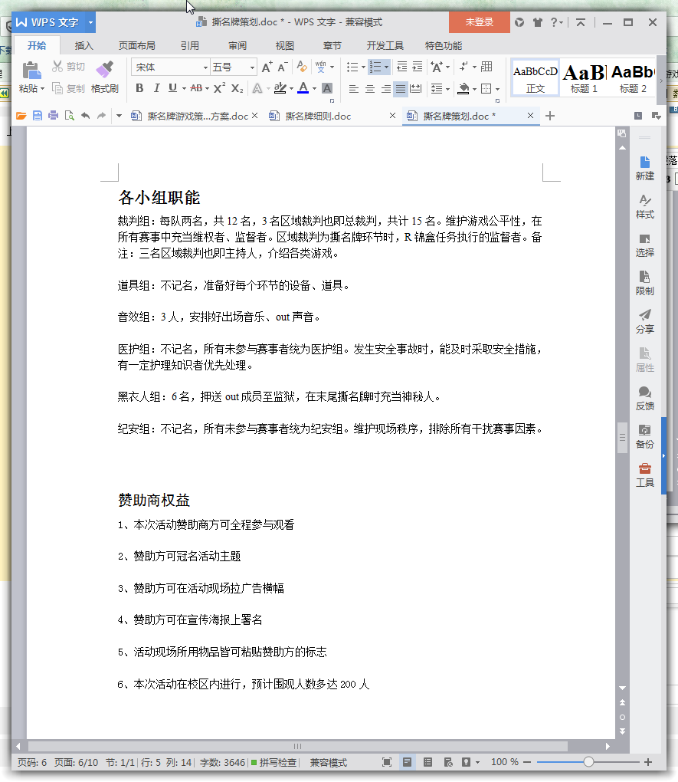This screenshot has height=782, width=678.
Task: Open the Styles (样式) sidebar panel
Action: click(x=644, y=206)
